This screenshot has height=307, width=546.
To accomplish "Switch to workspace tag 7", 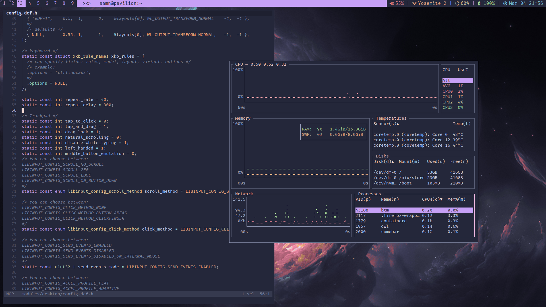I will tap(55, 3).
